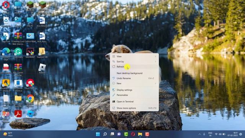The image size is (245, 138).
Task: Select Next desktop background
Action: tap(134, 73)
